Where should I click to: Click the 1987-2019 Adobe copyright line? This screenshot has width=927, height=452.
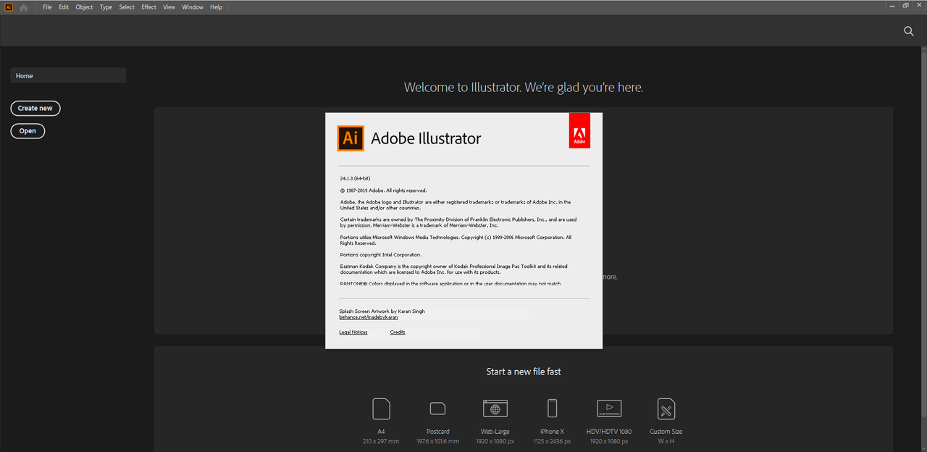tap(383, 191)
